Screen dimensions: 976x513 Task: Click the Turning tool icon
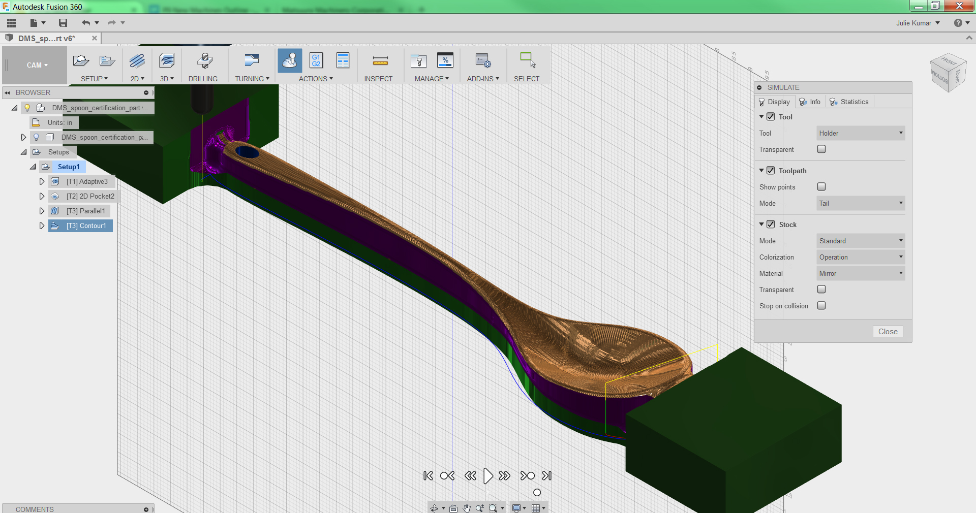point(252,61)
